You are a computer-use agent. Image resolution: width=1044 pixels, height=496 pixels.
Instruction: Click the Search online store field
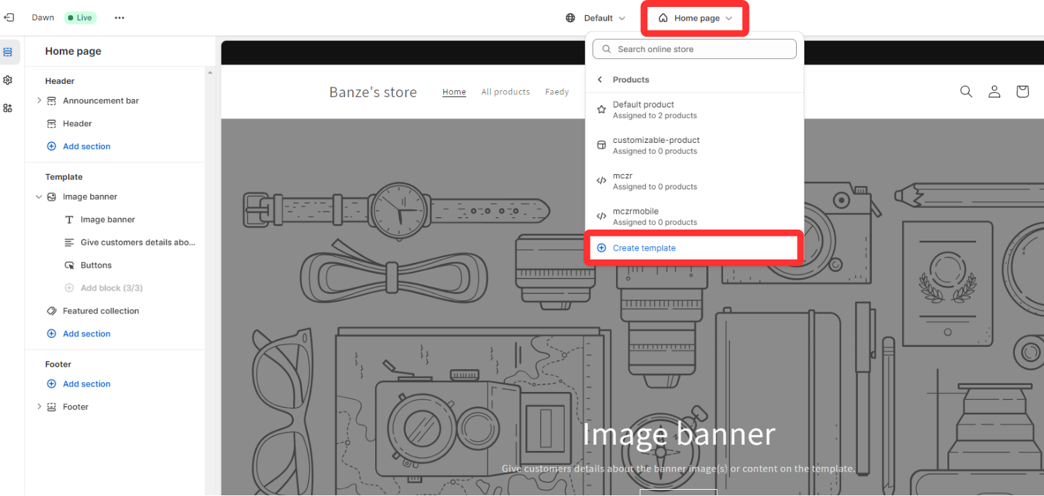point(695,49)
